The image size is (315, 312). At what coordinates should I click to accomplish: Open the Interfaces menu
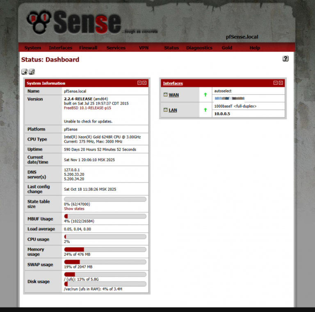tap(60, 48)
